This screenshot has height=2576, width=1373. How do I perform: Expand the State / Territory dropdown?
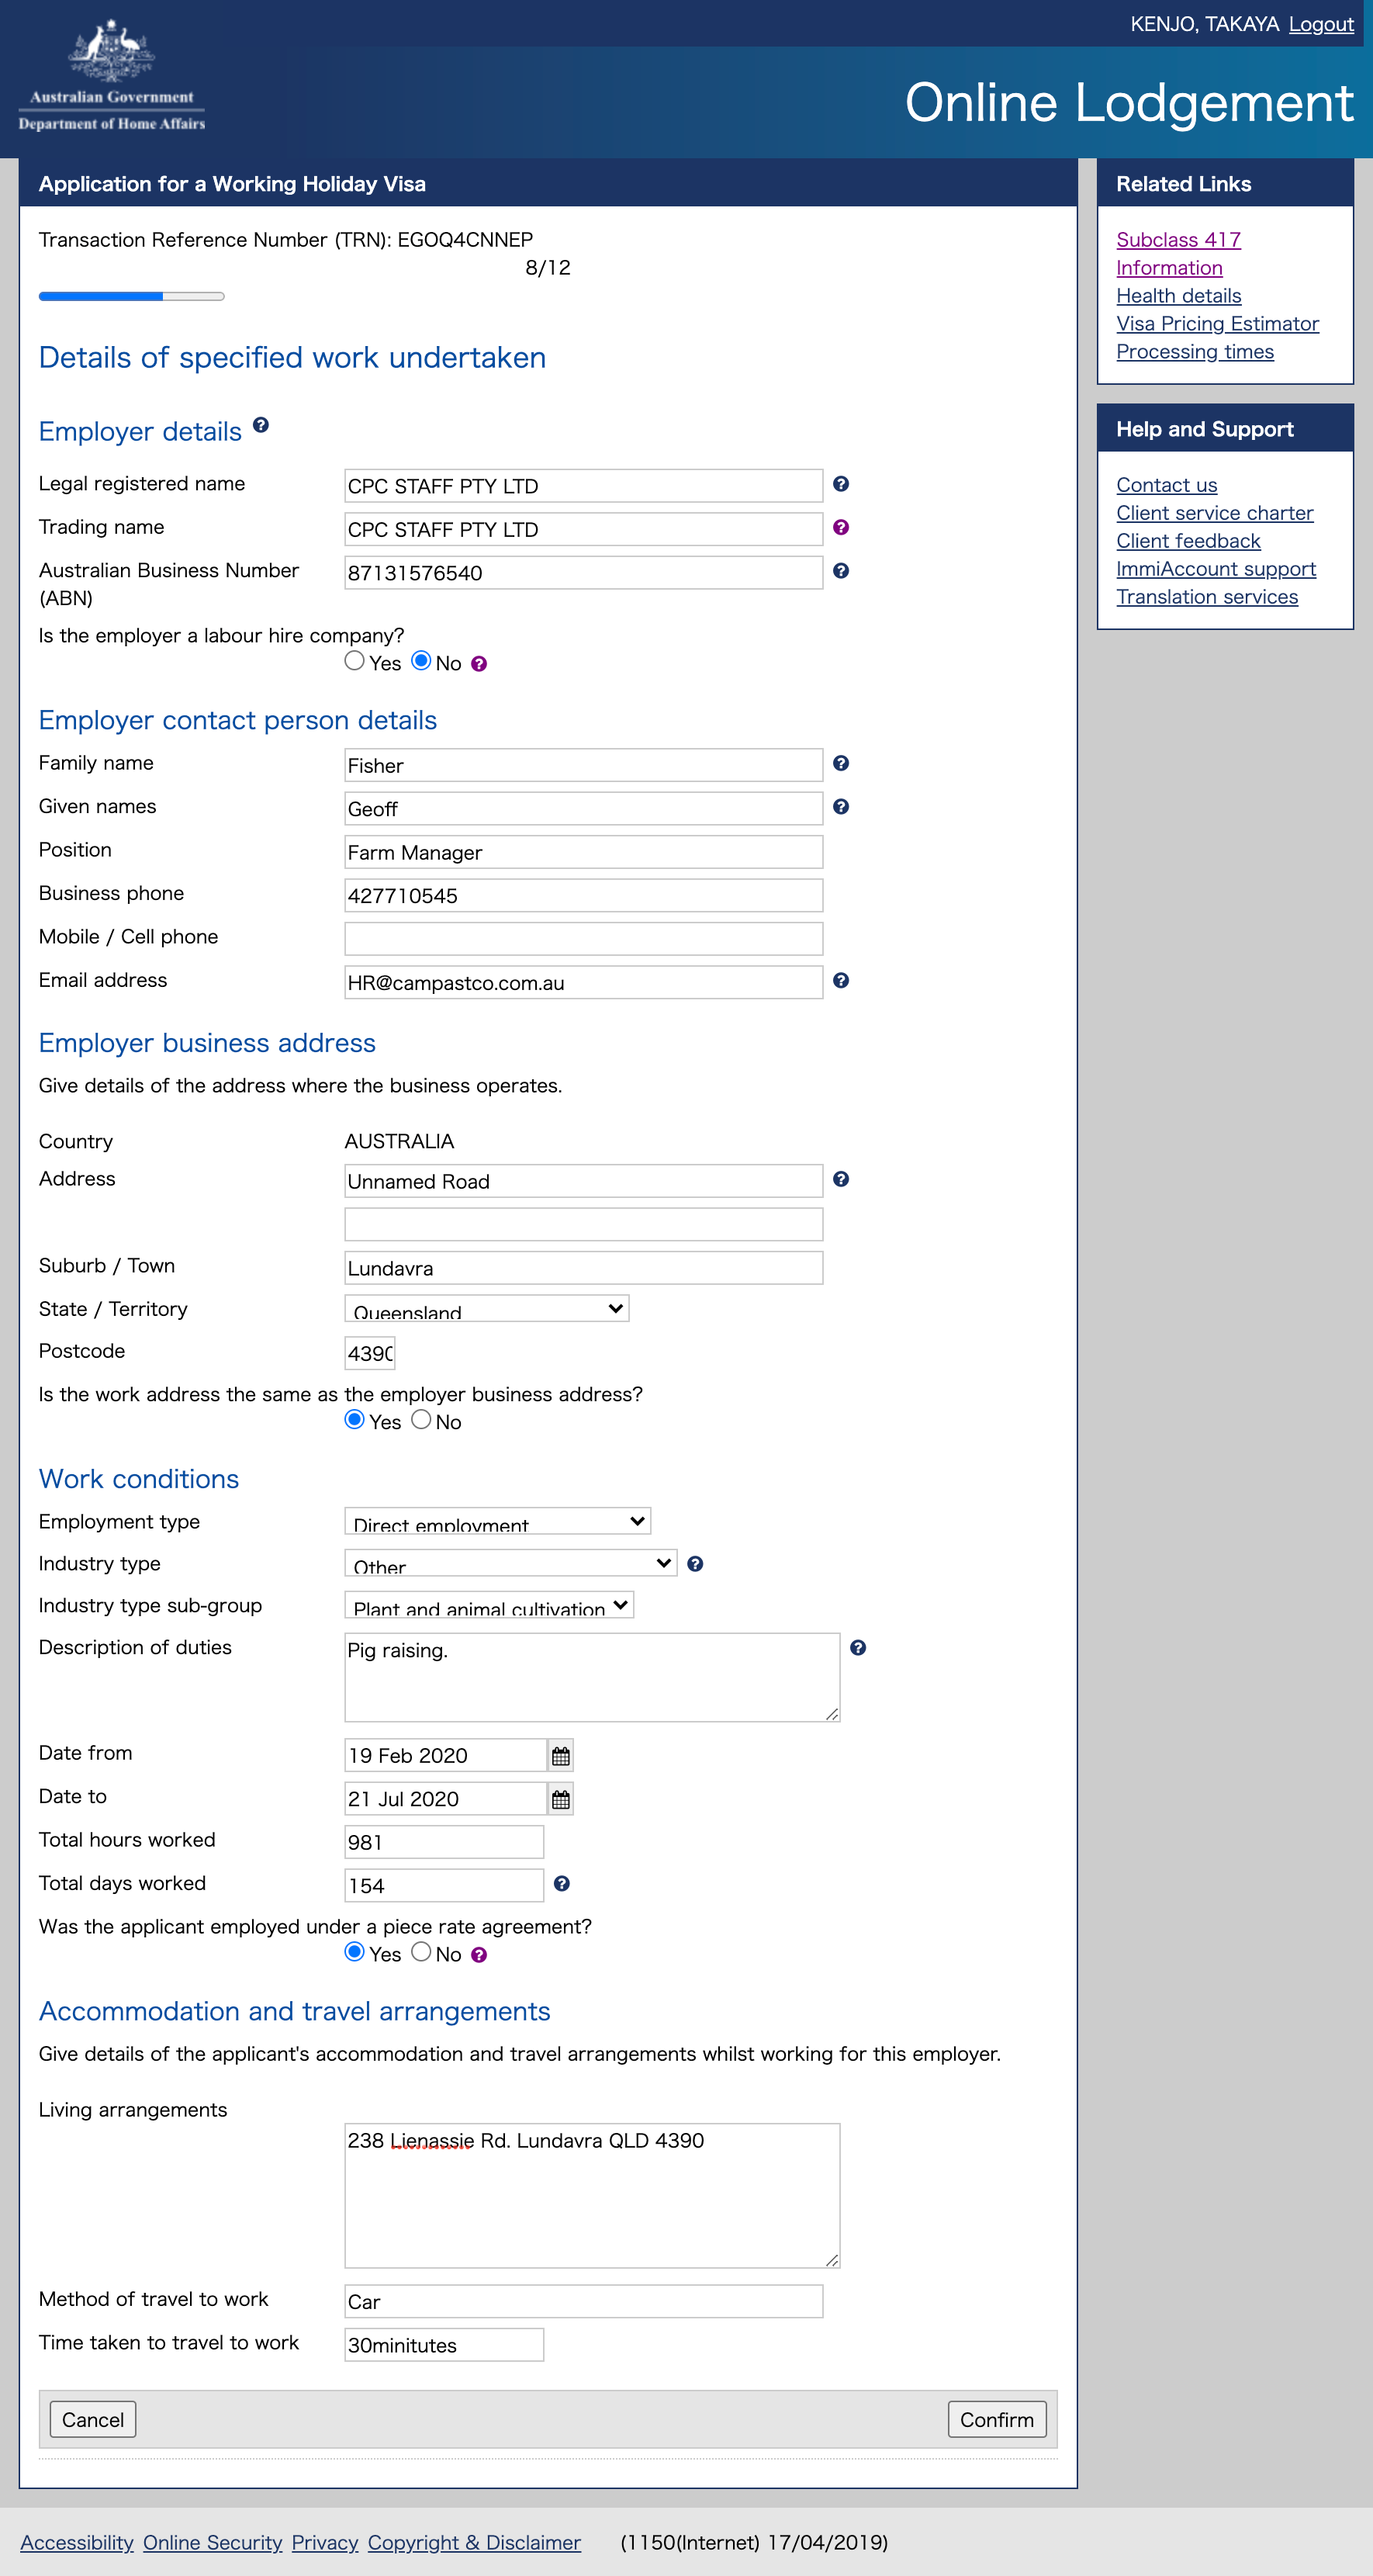point(486,1309)
